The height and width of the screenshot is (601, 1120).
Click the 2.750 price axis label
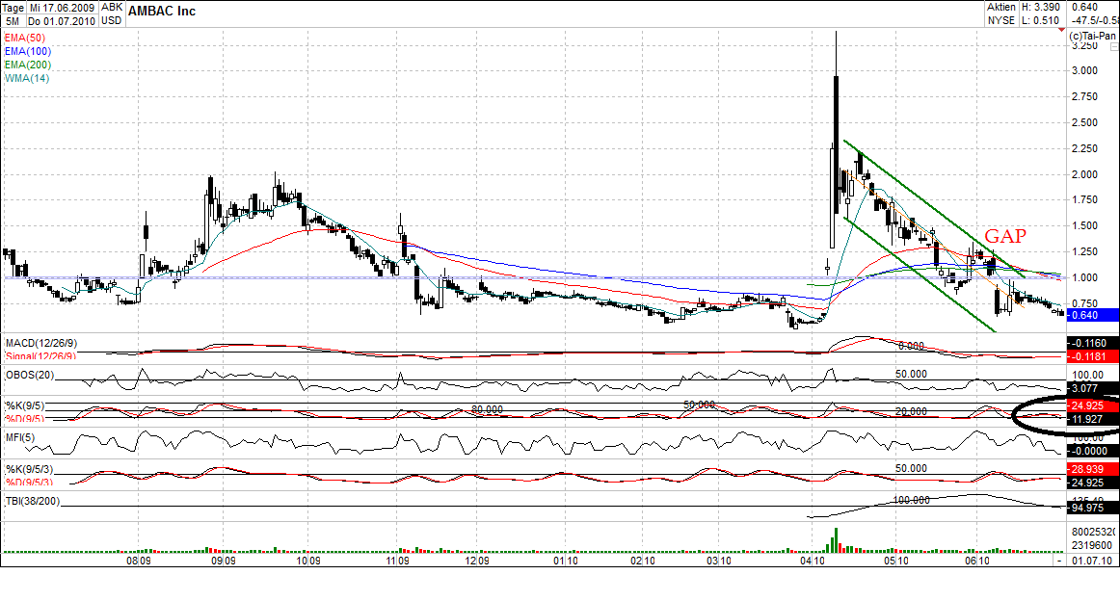click(1084, 97)
